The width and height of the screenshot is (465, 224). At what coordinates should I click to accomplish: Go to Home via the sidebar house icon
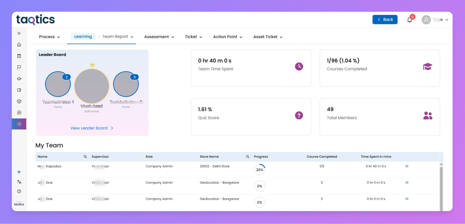(19, 44)
